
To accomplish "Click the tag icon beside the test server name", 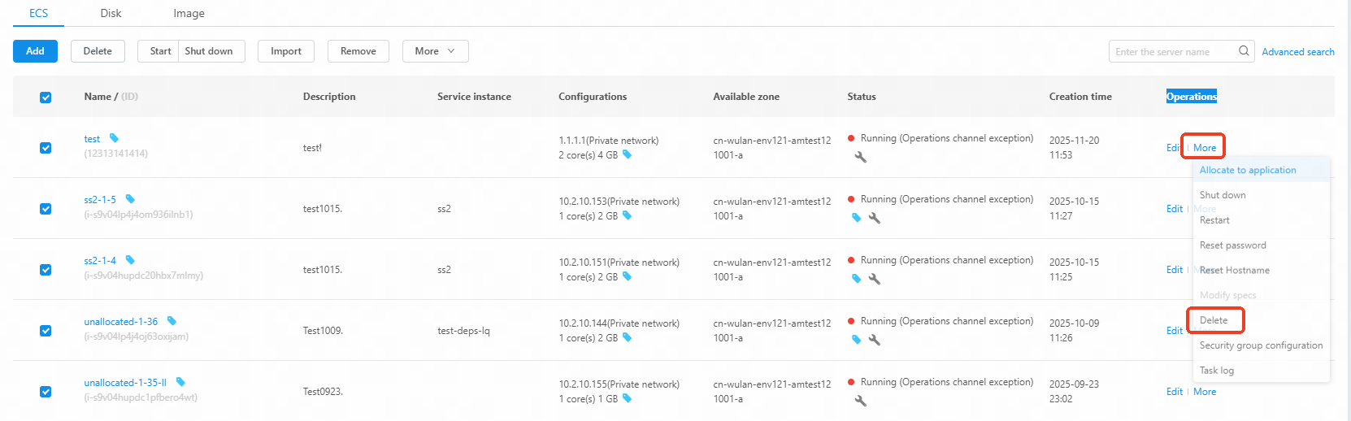I will coord(114,138).
